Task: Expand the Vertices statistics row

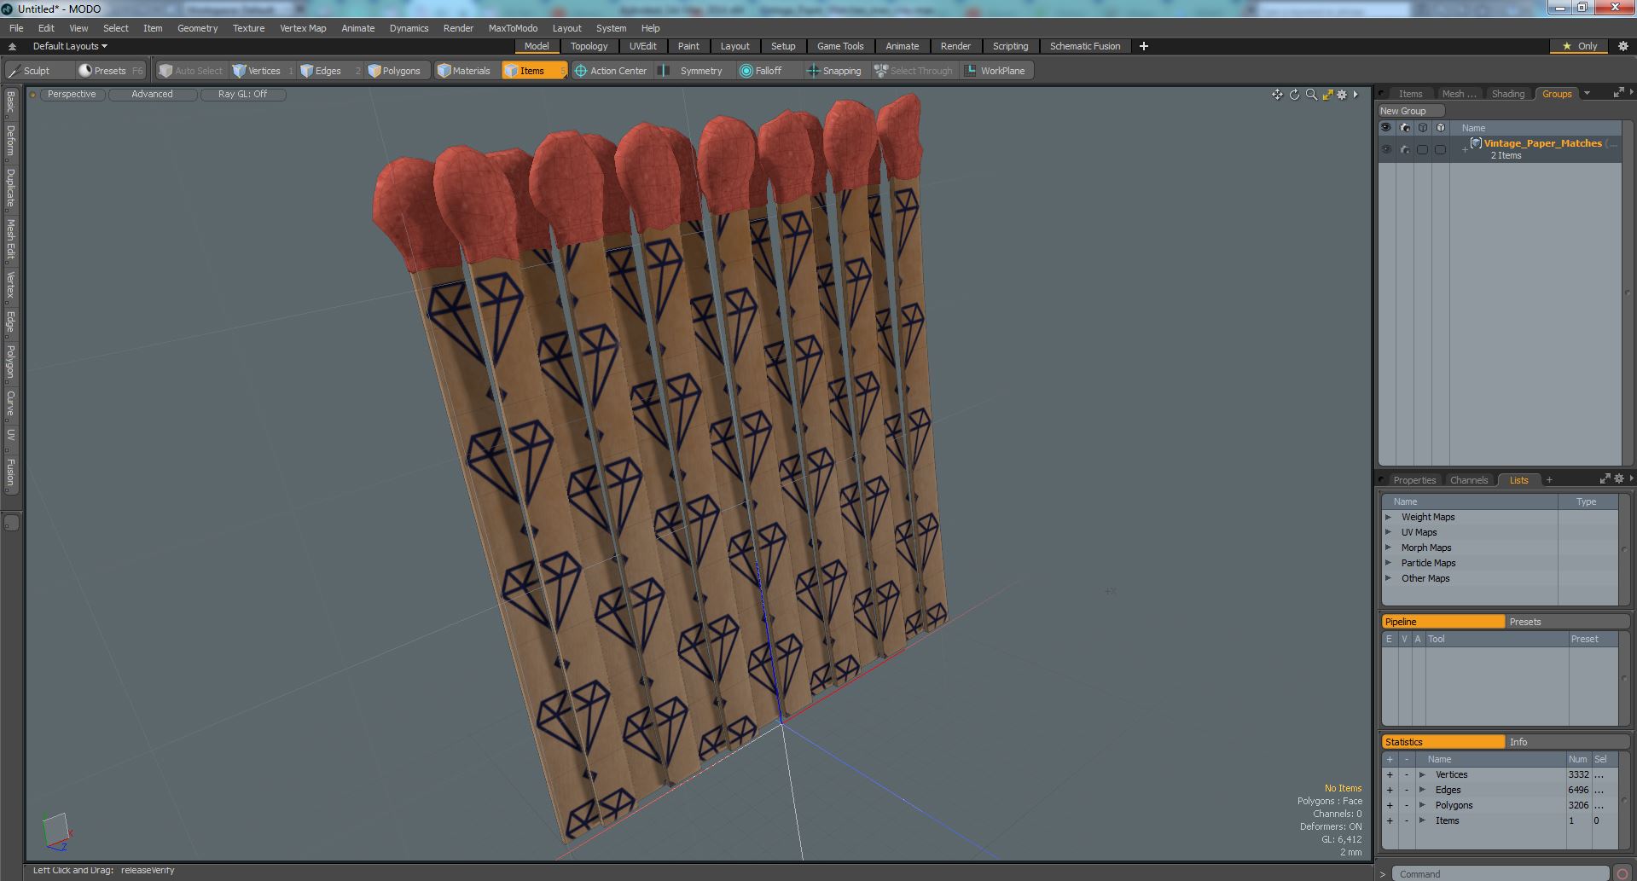Action: click(1422, 774)
